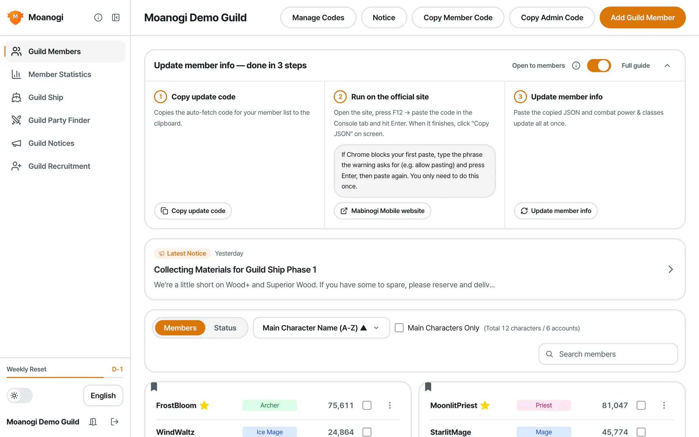Click bookmark icon on FrostBloom card
The image size is (699, 437).
[154, 387]
